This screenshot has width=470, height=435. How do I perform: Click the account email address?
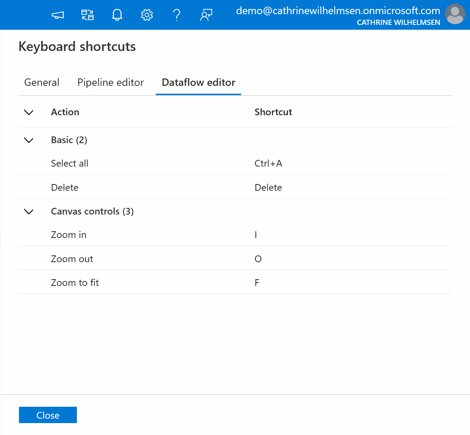point(338,11)
